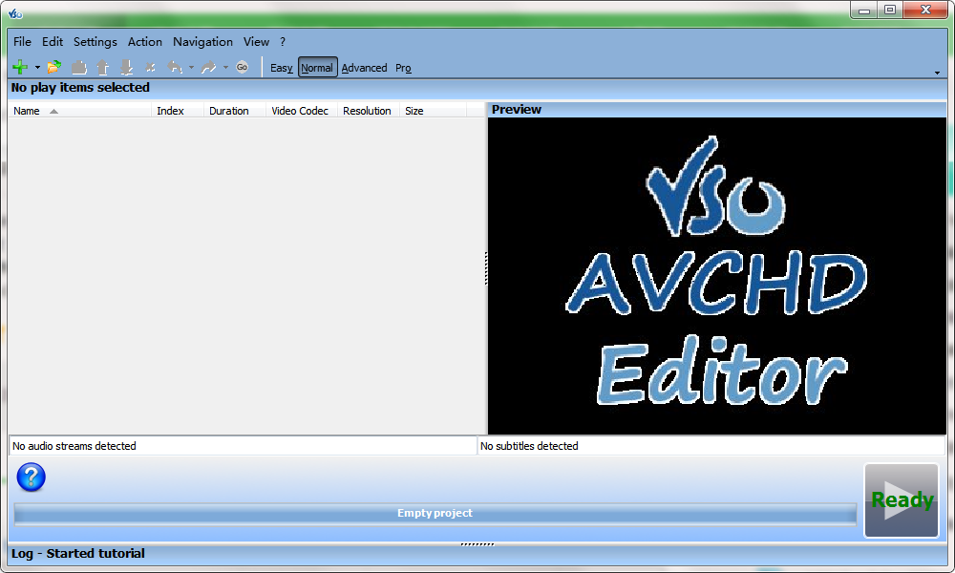Image resolution: width=955 pixels, height=573 pixels.
Task: Click the Duration column header
Action: coord(235,111)
